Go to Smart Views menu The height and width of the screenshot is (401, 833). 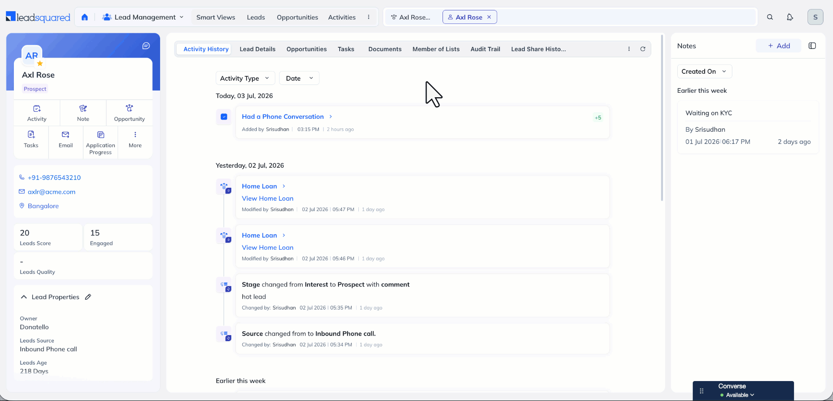[216, 17]
